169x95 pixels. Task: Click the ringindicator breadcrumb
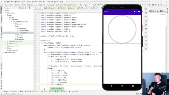pos(50,5)
